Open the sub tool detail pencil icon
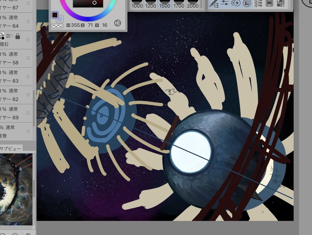 click(214, 4)
